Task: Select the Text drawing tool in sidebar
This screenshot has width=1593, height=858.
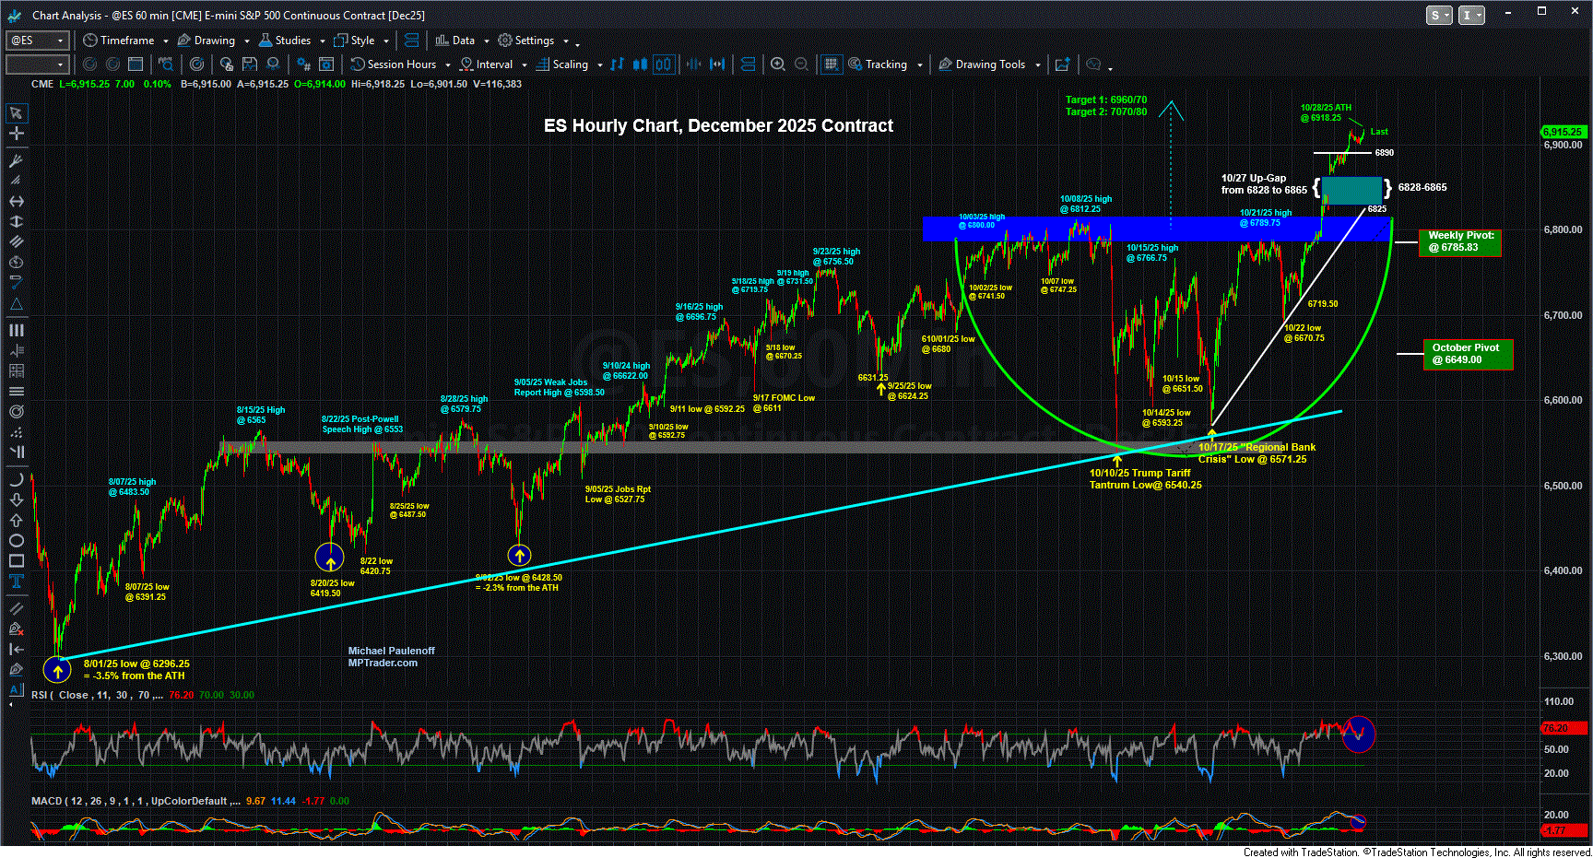Action: [16, 581]
